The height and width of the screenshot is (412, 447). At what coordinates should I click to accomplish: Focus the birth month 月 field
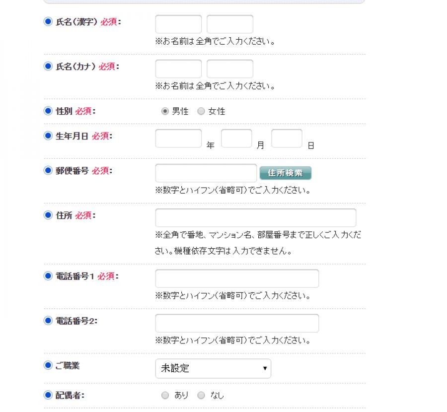236,138
